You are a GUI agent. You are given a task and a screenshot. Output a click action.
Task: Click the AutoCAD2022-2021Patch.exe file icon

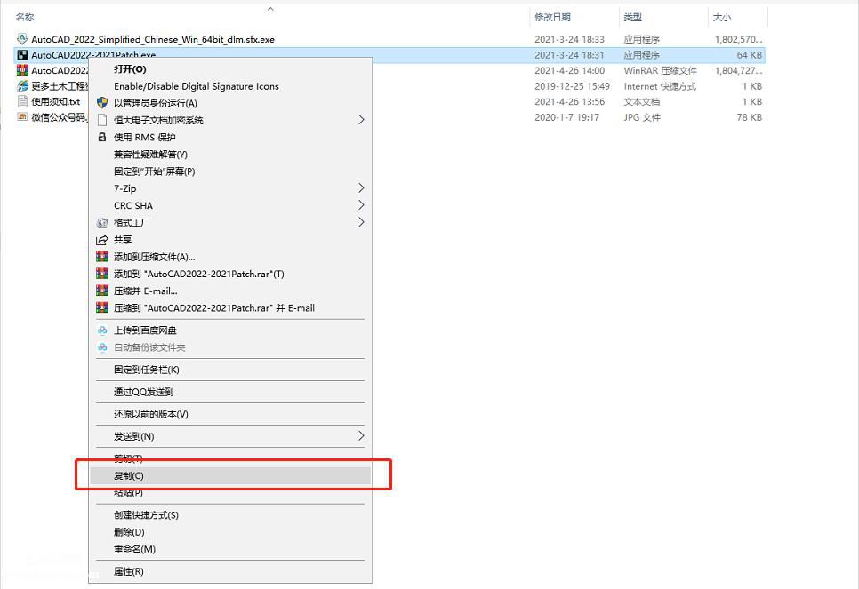point(22,55)
